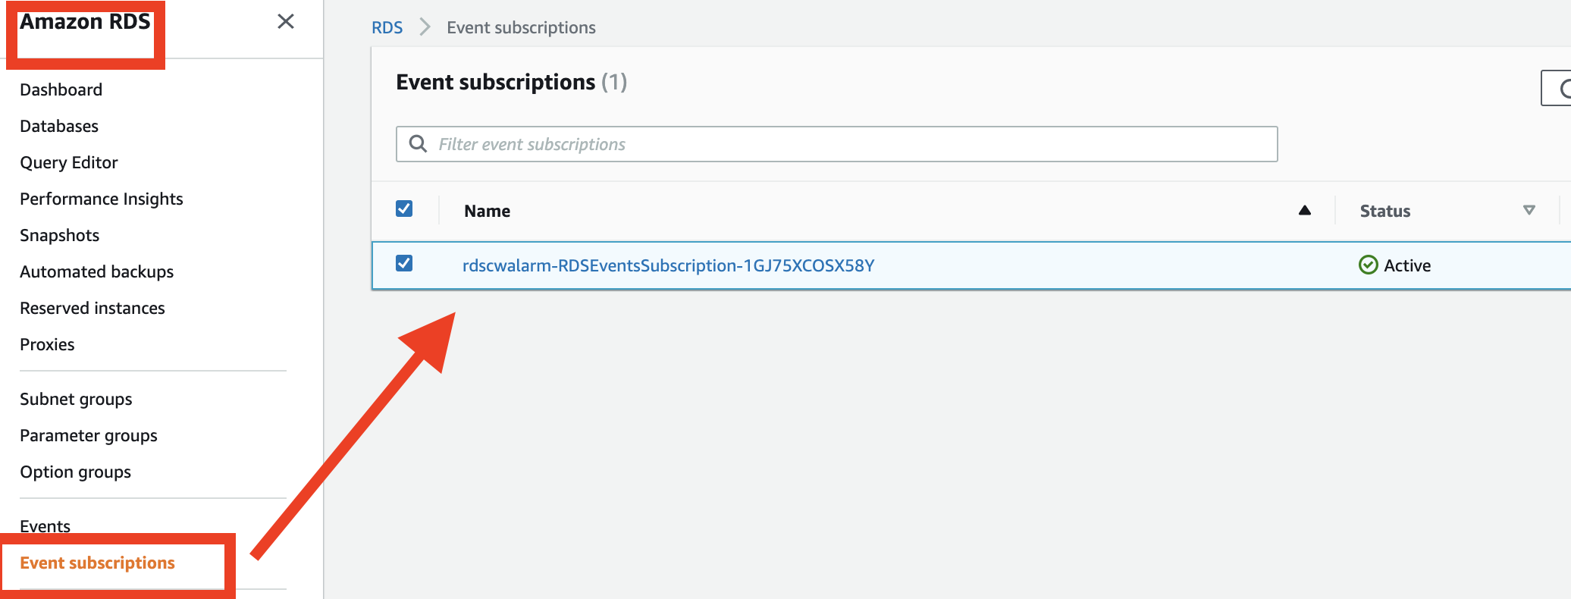Open Reserved instances page
The width and height of the screenshot is (1571, 599).
[93, 308]
